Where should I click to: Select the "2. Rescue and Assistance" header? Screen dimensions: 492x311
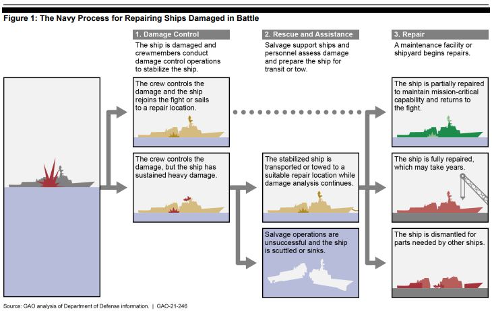pos(308,34)
